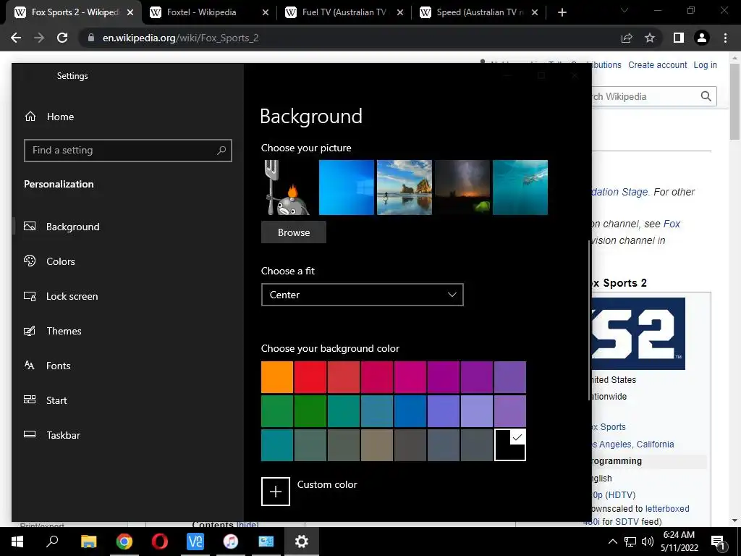Click letterboxed link in Wikipedia infobox
This screenshot has height=556, width=741.
(x=667, y=509)
